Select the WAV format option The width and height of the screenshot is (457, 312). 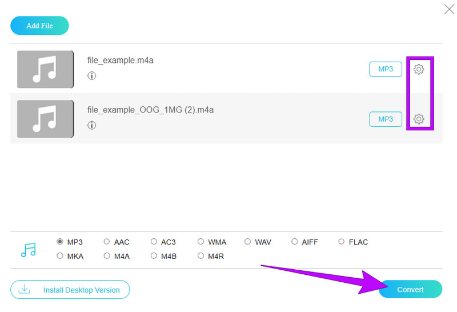coord(248,242)
